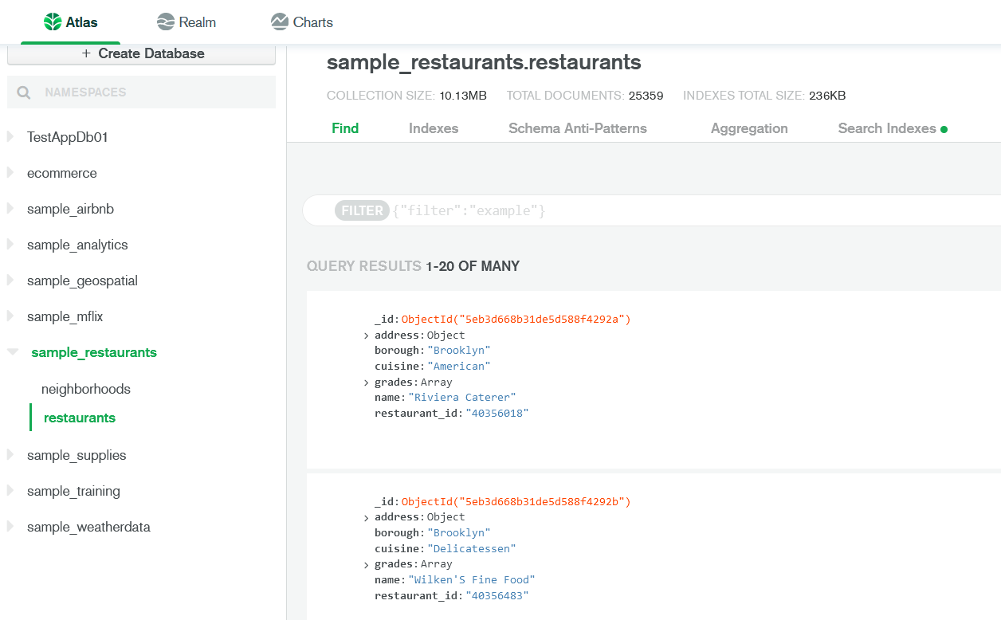This screenshot has width=1001, height=620.
Task: Open the sample_weatherdata database
Action: click(x=88, y=527)
